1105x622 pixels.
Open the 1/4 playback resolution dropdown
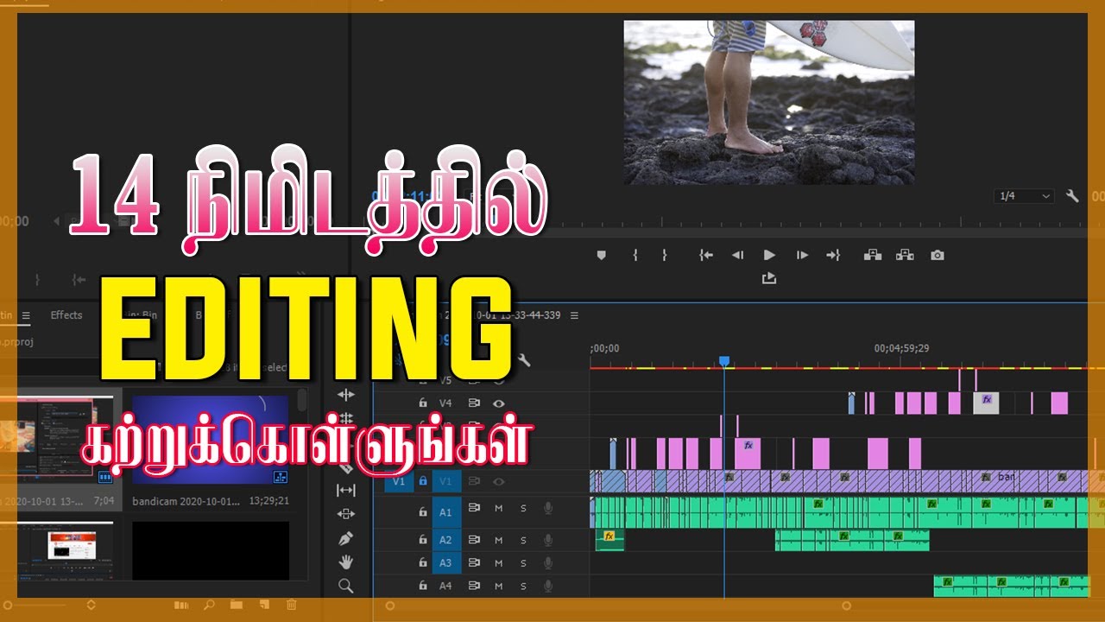pos(1025,196)
